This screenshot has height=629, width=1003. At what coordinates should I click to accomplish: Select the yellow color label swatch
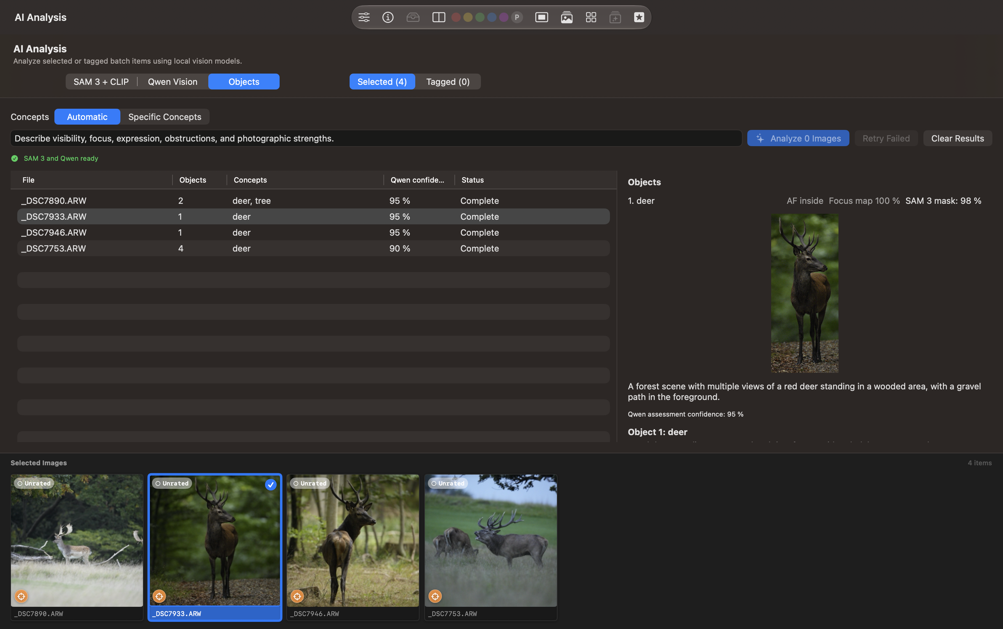click(x=468, y=17)
